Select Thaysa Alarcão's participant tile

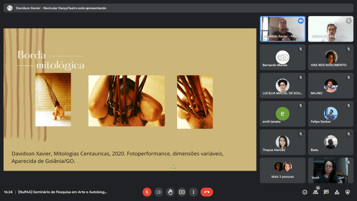(282, 142)
